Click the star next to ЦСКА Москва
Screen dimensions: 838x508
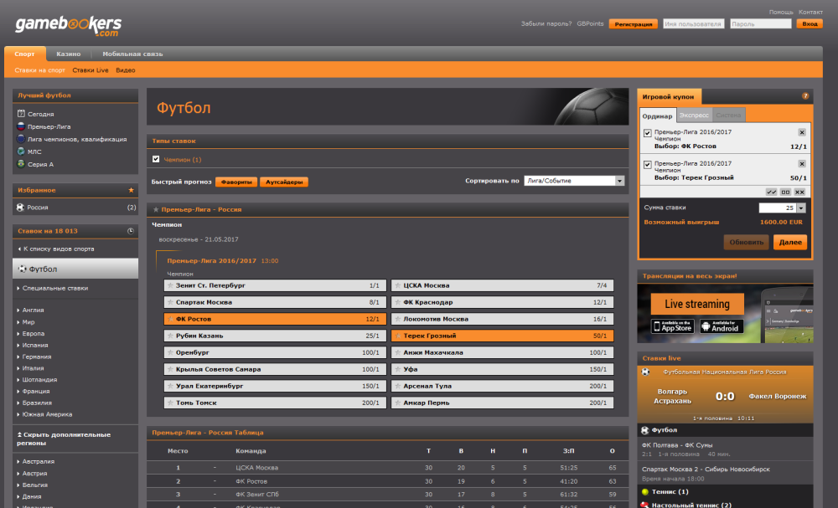point(397,285)
